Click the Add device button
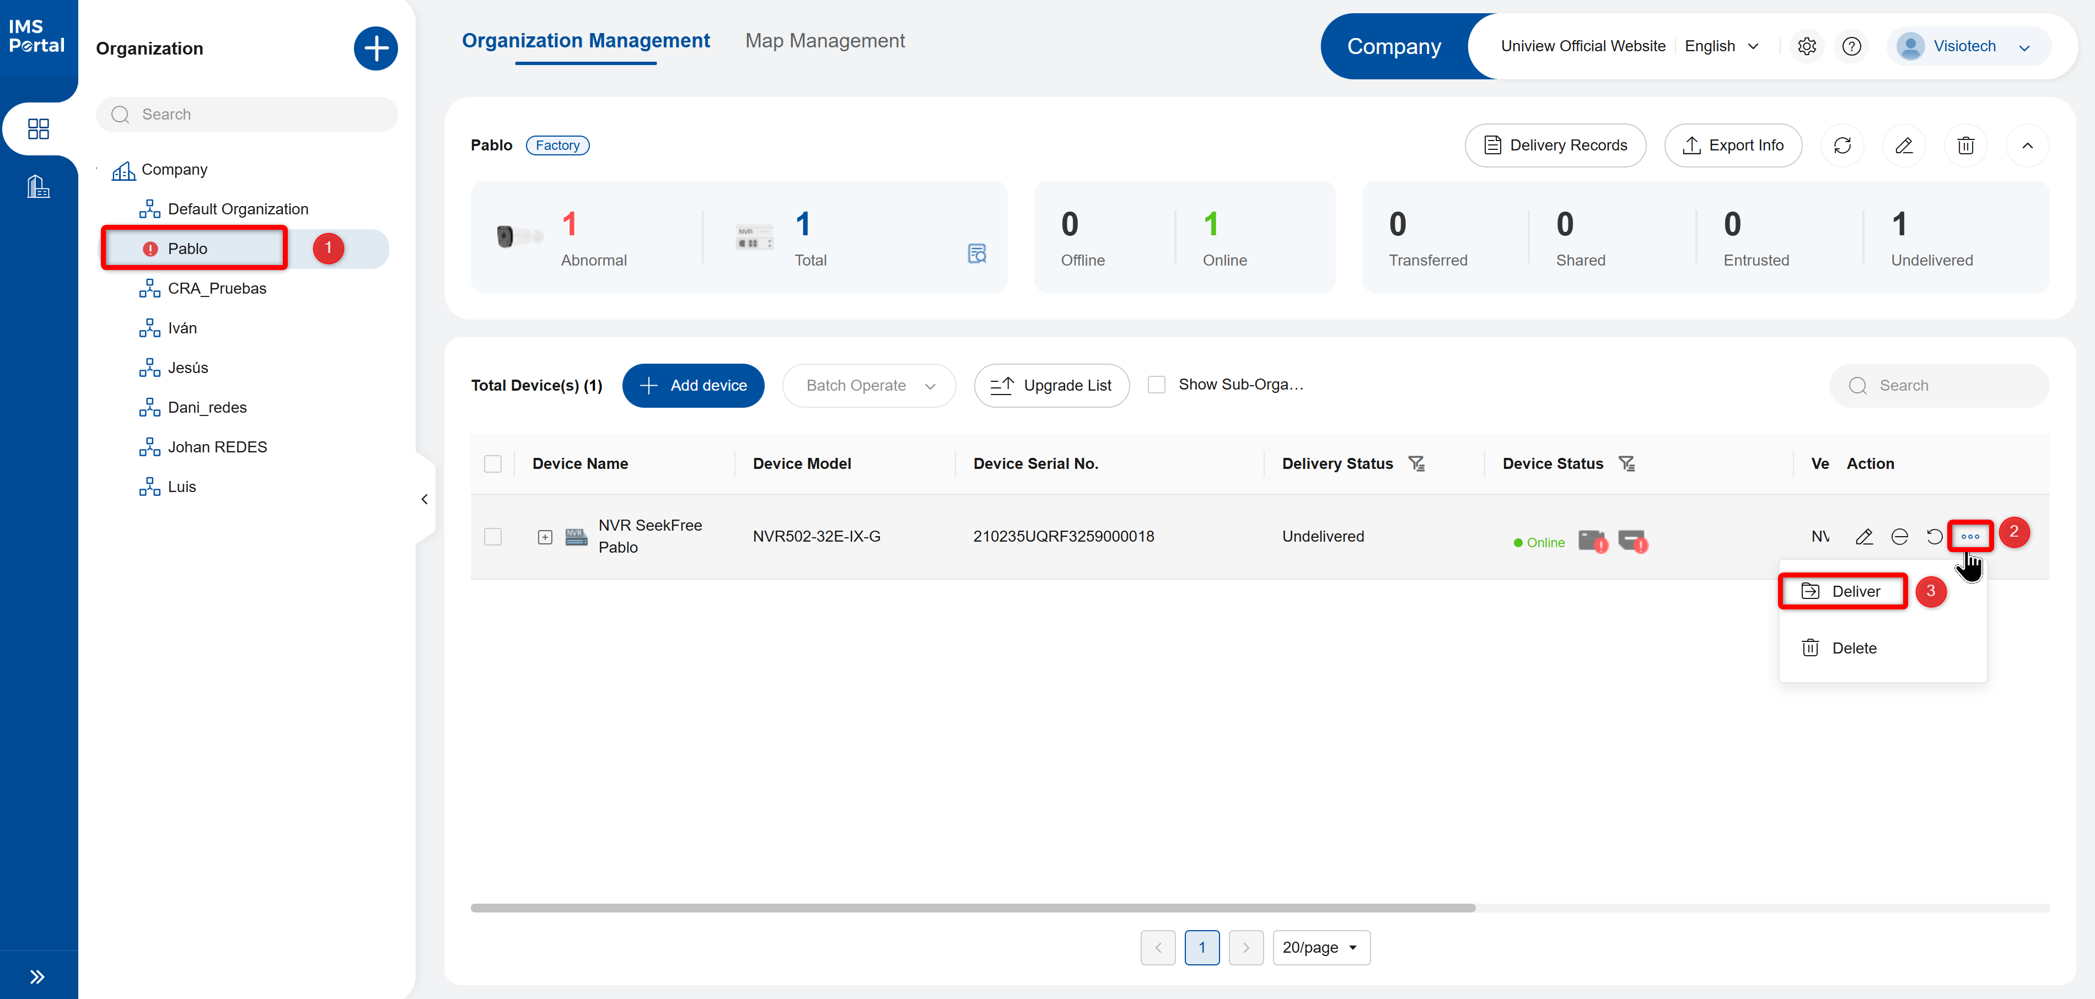This screenshot has width=2095, height=999. (693, 385)
